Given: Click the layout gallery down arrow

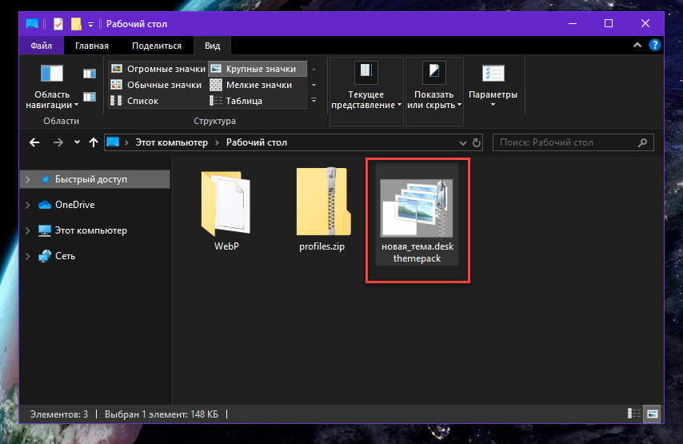Looking at the screenshot, I should click(x=314, y=85).
